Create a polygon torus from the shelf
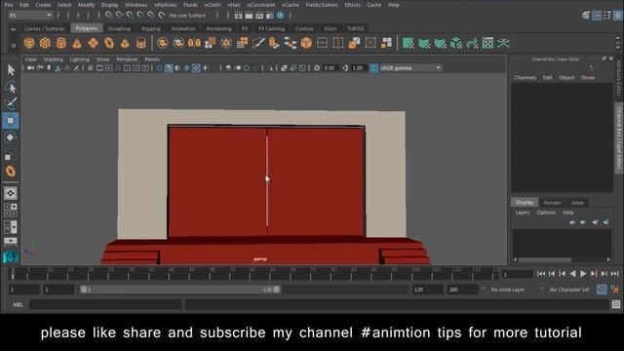This screenshot has width=624, height=351. point(109,43)
